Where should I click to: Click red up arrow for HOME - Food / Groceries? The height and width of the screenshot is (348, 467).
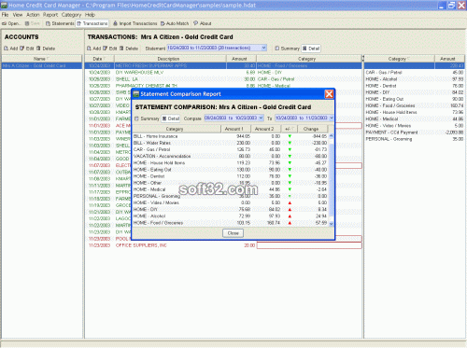point(290,223)
